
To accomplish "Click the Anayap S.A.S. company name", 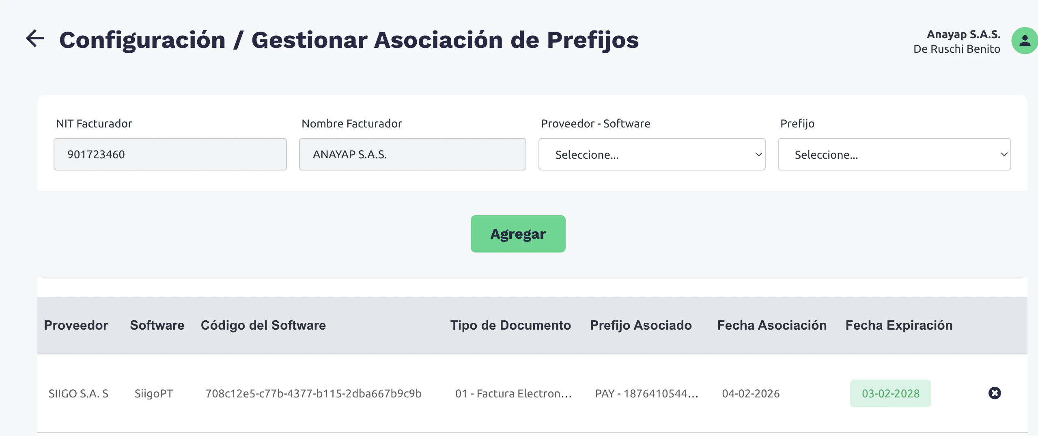I will [963, 34].
